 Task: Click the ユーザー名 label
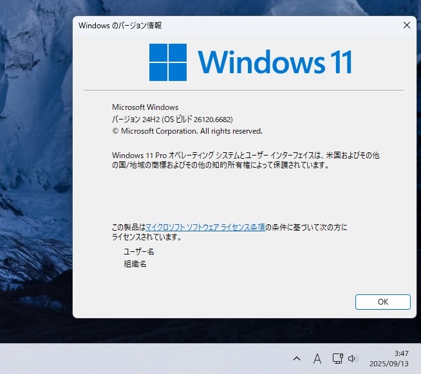(x=139, y=251)
